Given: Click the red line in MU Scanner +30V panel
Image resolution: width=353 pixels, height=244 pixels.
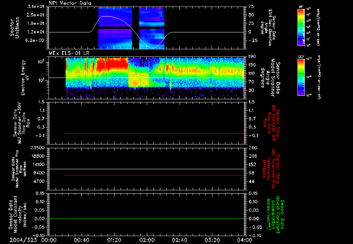Looking at the screenshot, I should coord(154,133).
